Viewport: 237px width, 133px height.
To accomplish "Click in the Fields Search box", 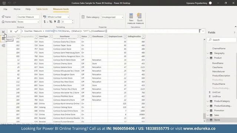I will pyautogui.click(x=221, y=40).
